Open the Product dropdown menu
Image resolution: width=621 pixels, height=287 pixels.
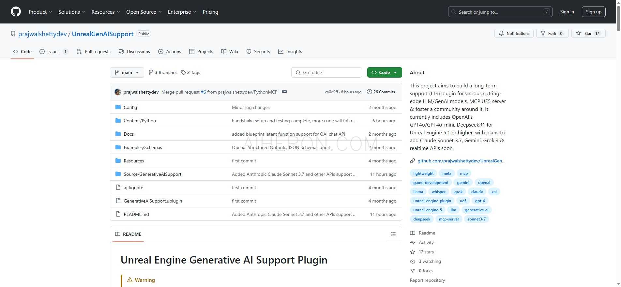tap(40, 12)
